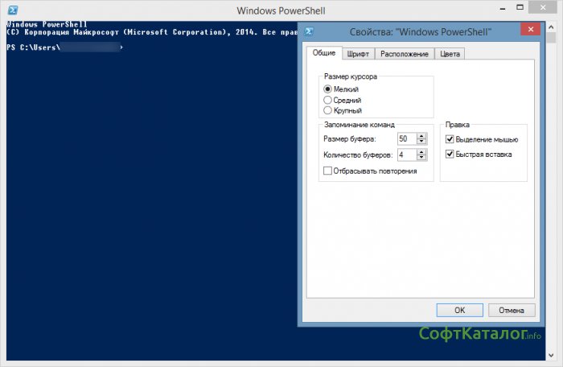Increase Размер буфера with the up arrow
The height and width of the screenshot is (367, 563).
coord(422,136)
